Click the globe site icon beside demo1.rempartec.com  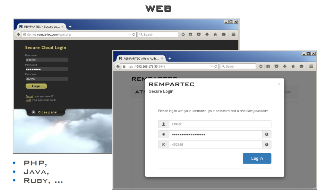[25, 35]
